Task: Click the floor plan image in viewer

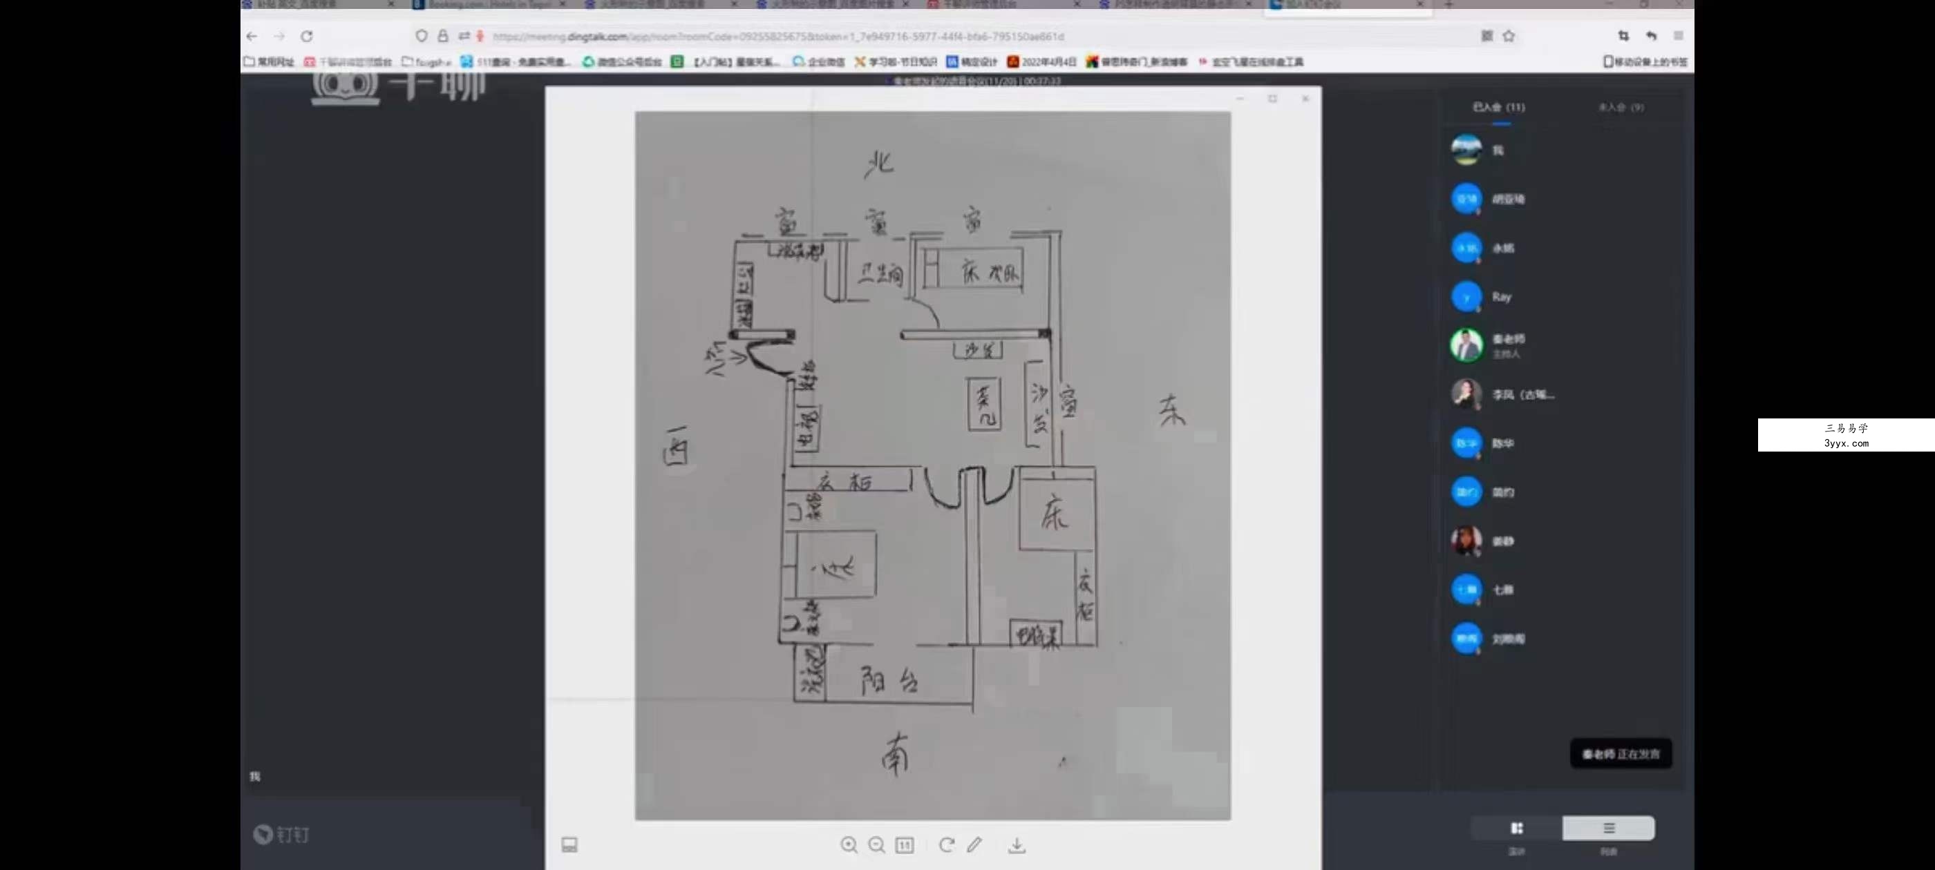Action: (933, 465)
